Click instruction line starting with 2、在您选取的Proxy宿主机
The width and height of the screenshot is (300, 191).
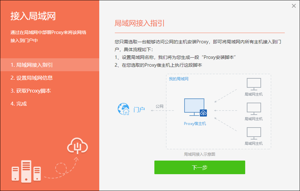(x=158, y=65)
